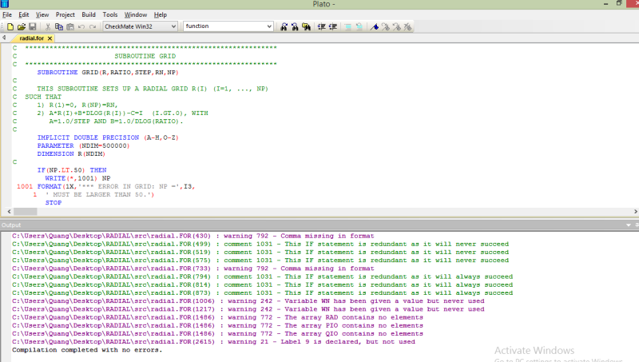The height and width of the screenshot is (362, 639).
Task: Click the radial.FOR(814) comment line
Action: [x=262, y=285]
